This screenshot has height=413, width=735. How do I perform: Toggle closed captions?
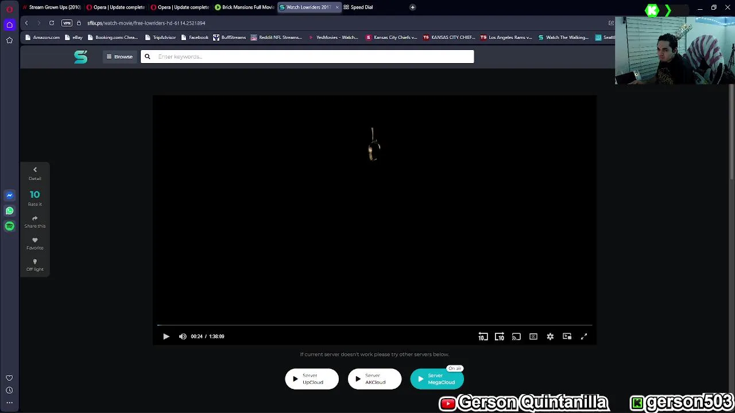(x=533, y=337)
